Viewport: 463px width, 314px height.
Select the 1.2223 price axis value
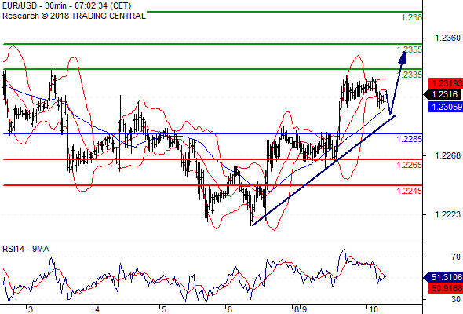tap(447, 214)
